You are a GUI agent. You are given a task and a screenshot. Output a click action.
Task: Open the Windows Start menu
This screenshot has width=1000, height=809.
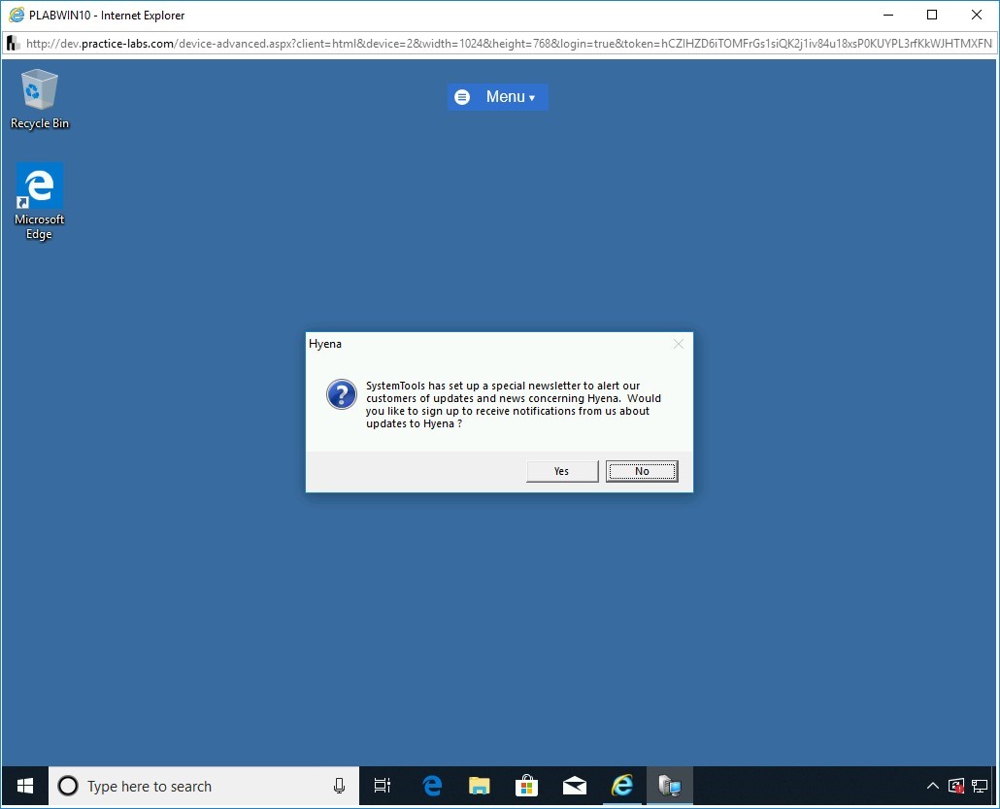coord(25,786)
